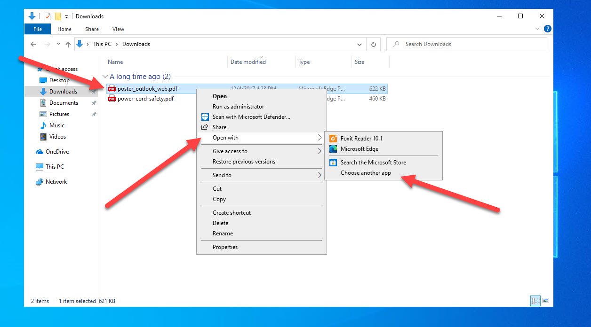The height and width of the screenshot is (327, 591).
Task: Expand the address bar history dropdown
Action: (359, 44)
